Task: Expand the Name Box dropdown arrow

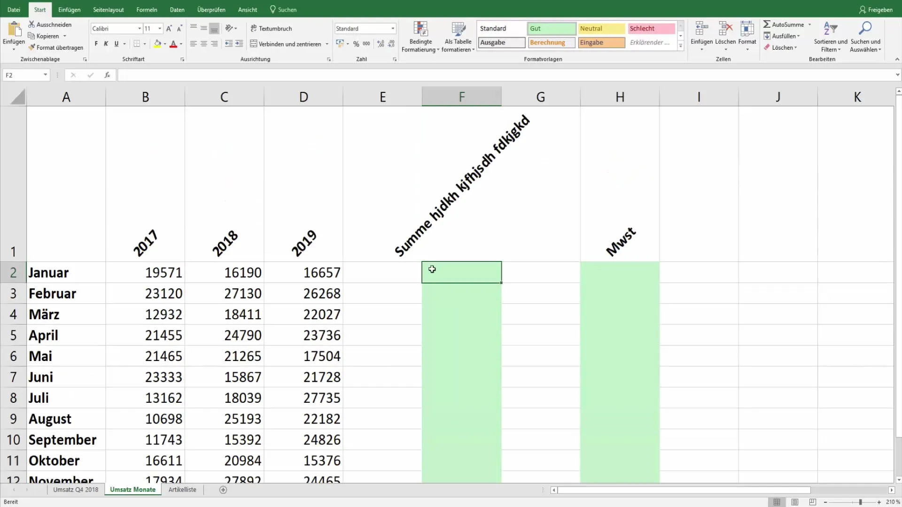Action: pos(45,75)
